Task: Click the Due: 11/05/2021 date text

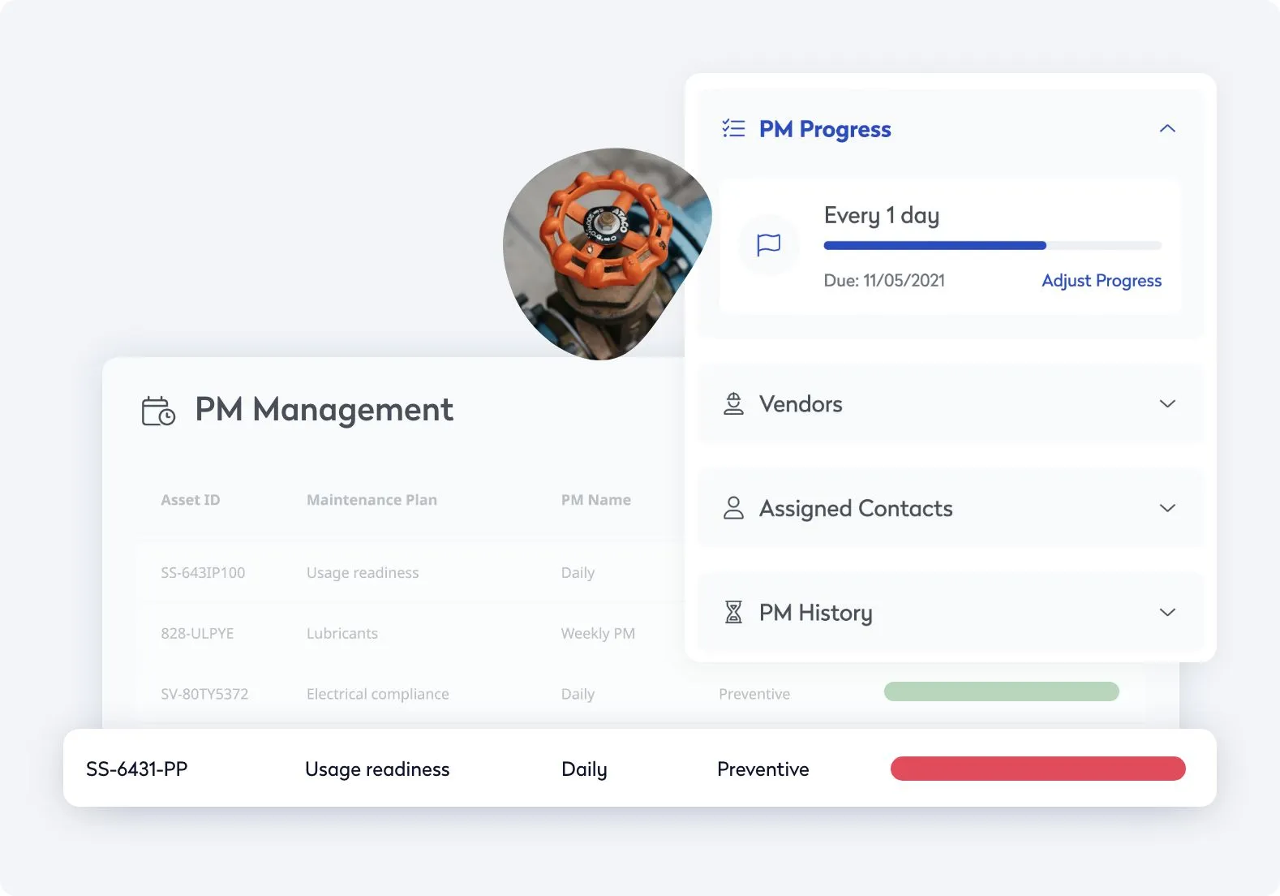Action: (884, 281)
